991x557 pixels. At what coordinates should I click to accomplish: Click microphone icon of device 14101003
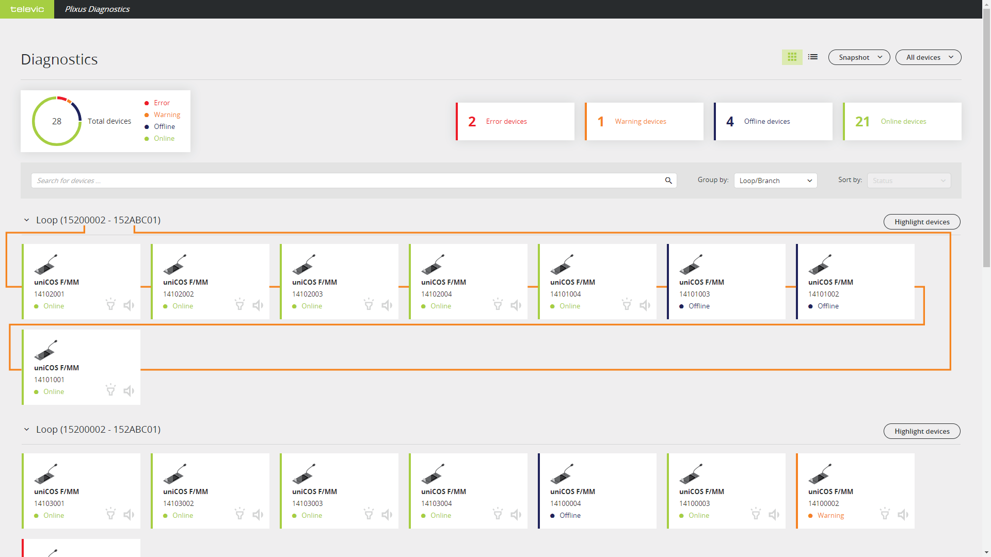tap(691, 265)
